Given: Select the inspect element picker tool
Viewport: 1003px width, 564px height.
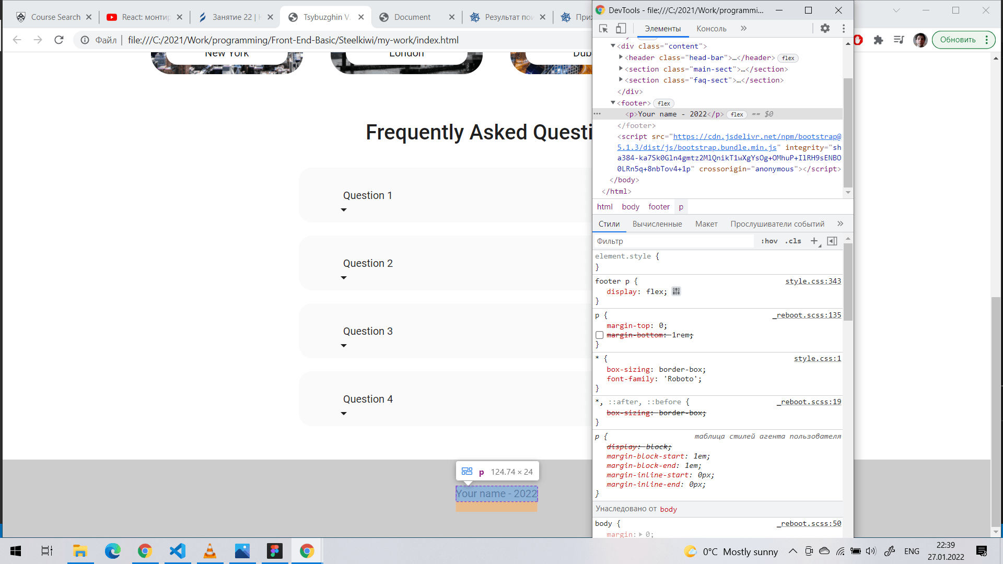Looking at the screenshot, I should click(x=604, y=29).
